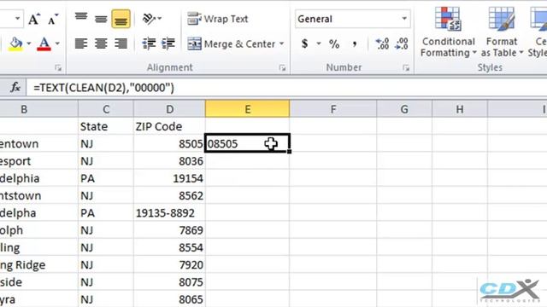Open Alignment dialog launcher
The width and height of the screenshot is (547, 307).
coord(282,68)
